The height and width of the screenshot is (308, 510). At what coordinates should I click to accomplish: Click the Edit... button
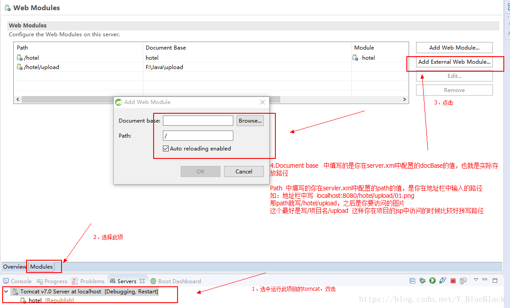click(x=454, y=76)
